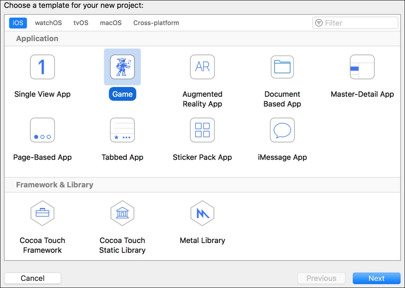Switch to the macOS tab

(111, 23)
